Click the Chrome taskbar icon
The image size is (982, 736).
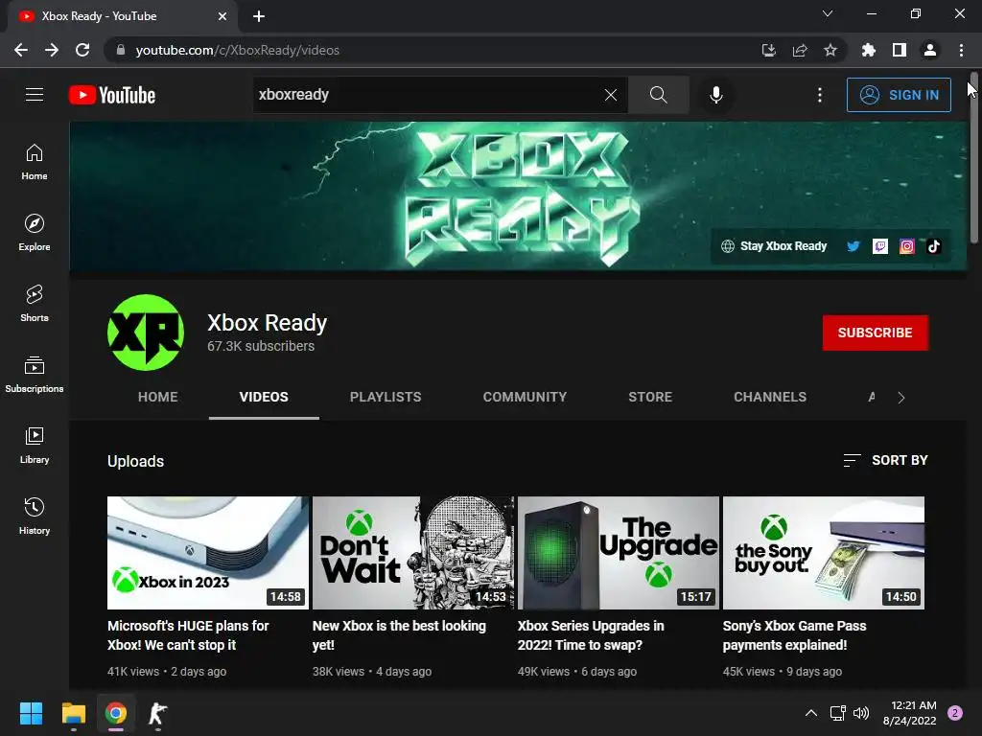point(115,713)
